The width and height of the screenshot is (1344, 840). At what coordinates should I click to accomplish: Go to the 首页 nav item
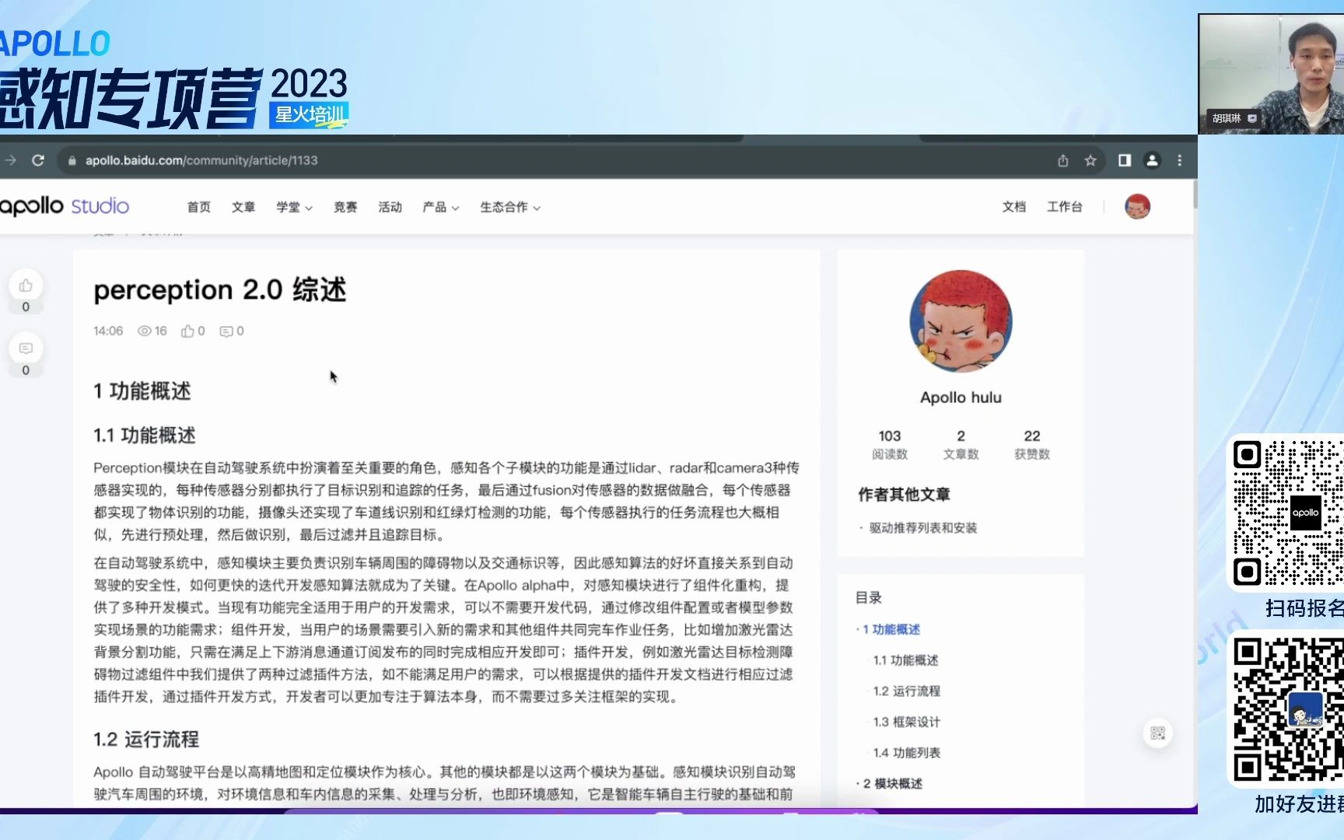pyautogui.click(x=198, y=207)
